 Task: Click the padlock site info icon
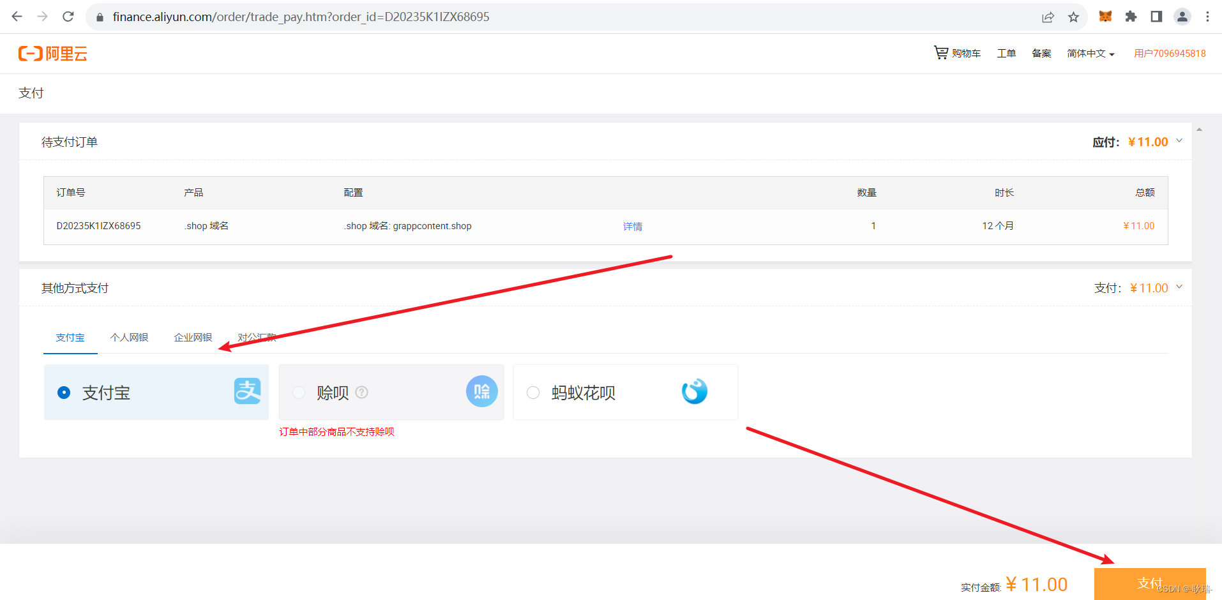100,17
